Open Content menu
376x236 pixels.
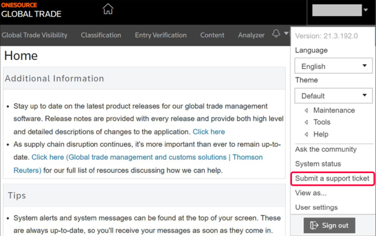click(x=212, y=35)
